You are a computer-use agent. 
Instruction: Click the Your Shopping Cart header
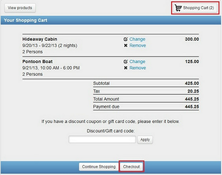[x=25, y=20]
